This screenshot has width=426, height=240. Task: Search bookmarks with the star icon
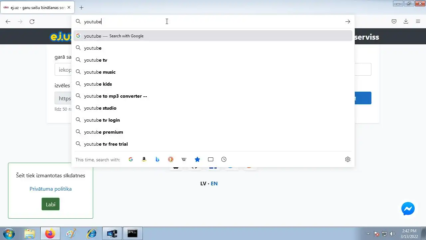(197, 159)
